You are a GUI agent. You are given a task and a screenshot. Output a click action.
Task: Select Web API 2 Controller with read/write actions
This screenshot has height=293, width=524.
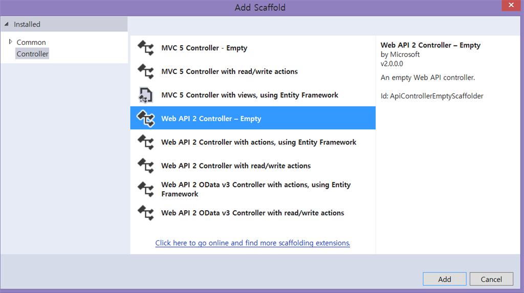[236, 165]
